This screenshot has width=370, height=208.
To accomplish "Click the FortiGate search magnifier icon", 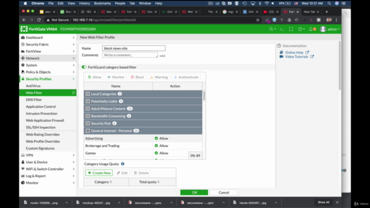I will 271,29.
